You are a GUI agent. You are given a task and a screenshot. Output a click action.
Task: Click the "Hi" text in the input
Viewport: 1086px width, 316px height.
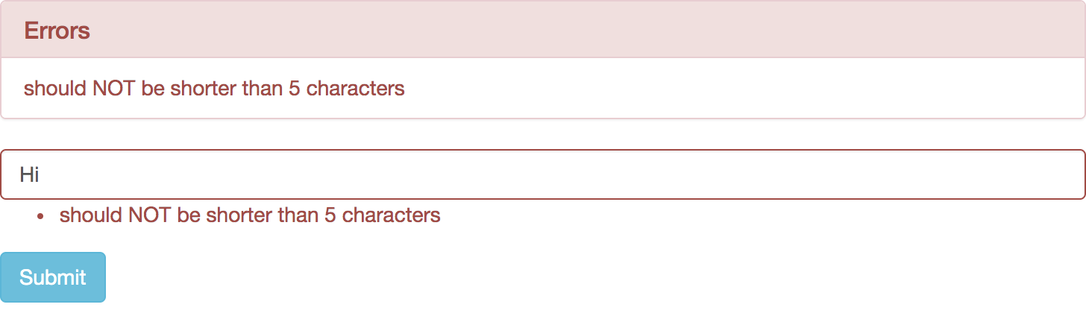click(29, 175)
